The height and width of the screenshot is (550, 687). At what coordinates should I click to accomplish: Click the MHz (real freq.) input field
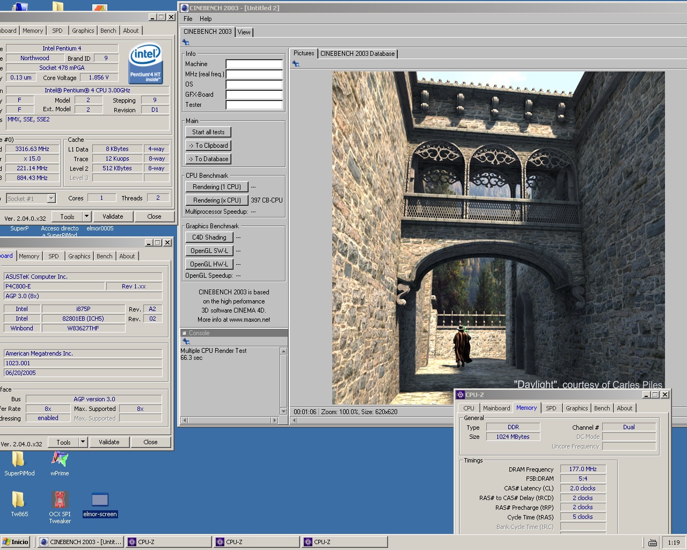pyautogui.click(x=254, y=74)
